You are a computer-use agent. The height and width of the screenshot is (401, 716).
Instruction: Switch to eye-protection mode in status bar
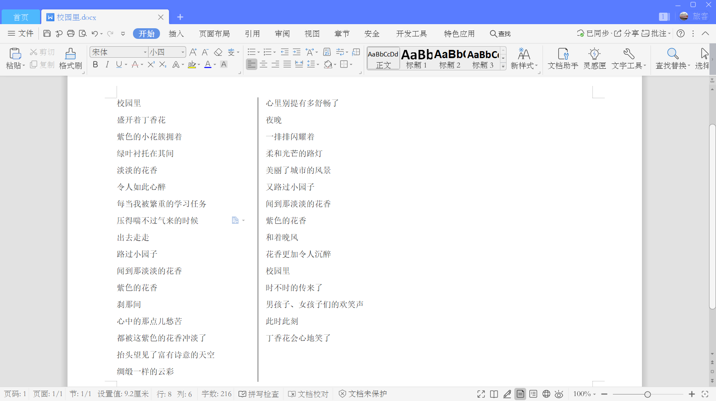(x=559, y=394)
